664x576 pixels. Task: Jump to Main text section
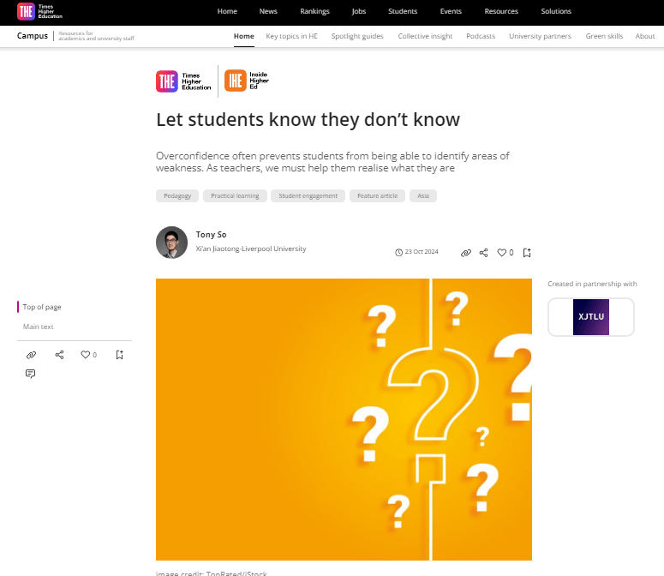point(39,327)
